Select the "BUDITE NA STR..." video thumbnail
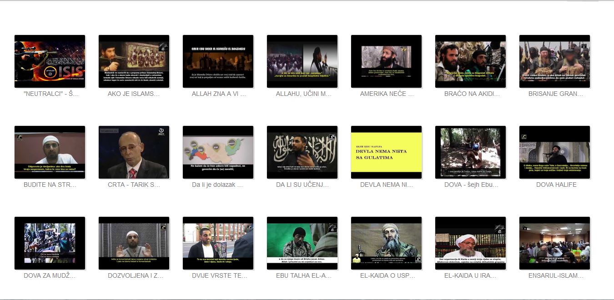The width and height of the screenshot is (614, 300). pos(50,152)
